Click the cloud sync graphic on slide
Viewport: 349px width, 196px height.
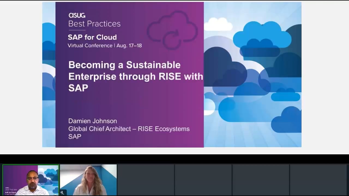pos(172,30)
